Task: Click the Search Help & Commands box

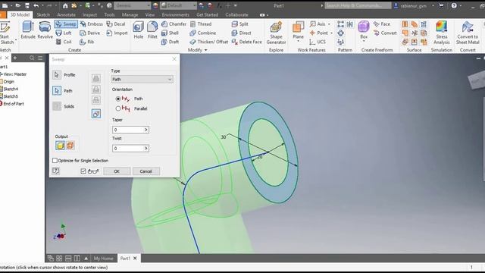Action: coord(358,5)
